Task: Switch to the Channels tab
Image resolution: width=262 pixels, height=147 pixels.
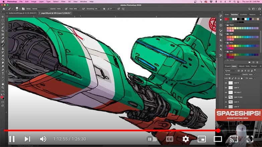Action: point(254,66)
